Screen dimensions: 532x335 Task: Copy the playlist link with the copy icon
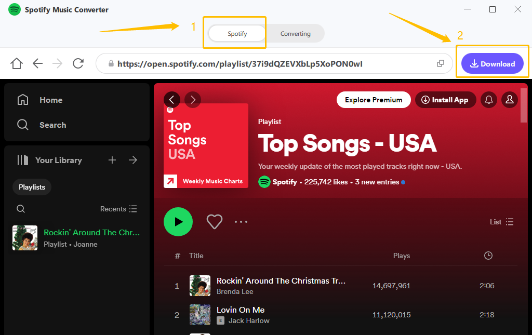point(441,63)
